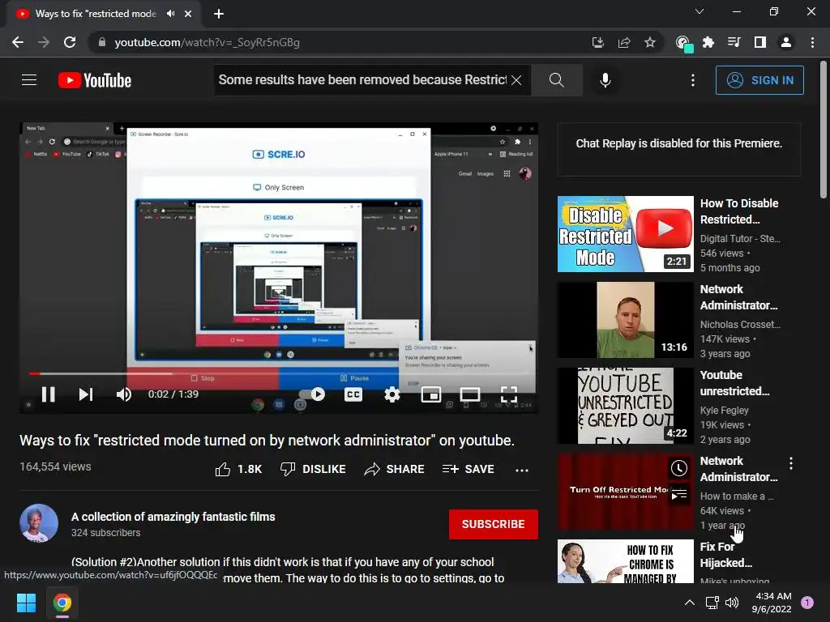Screen dimensions: 830x622
Task: Click the DISLIKE button
Action: tap(313, 469)
